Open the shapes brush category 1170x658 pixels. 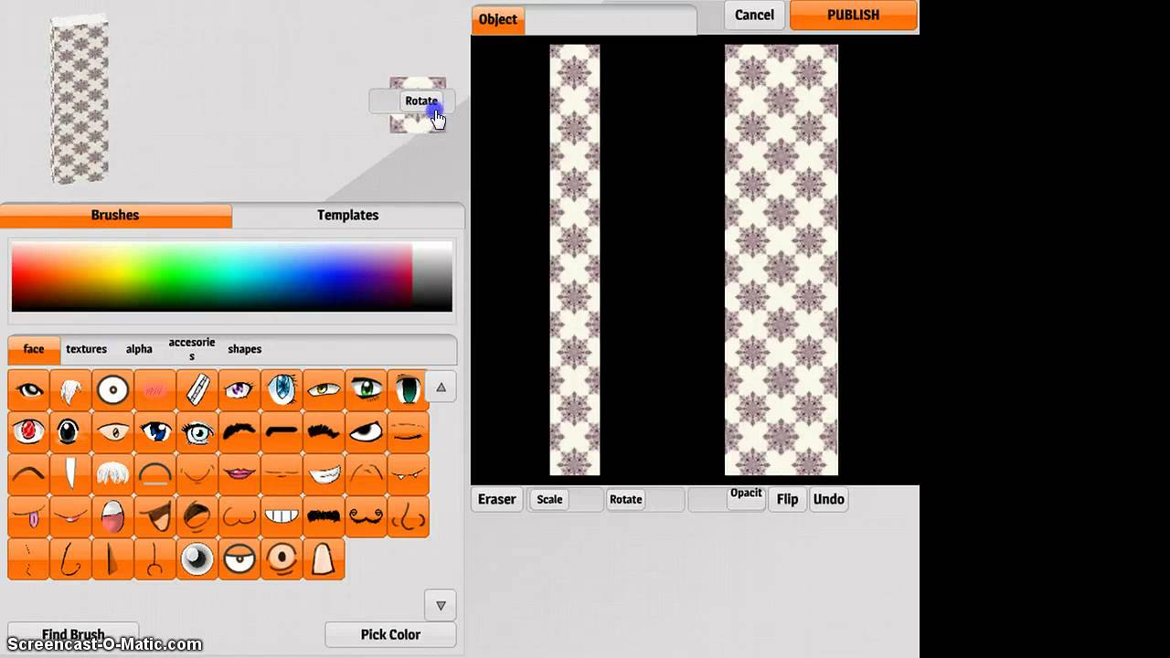[244, 349]
